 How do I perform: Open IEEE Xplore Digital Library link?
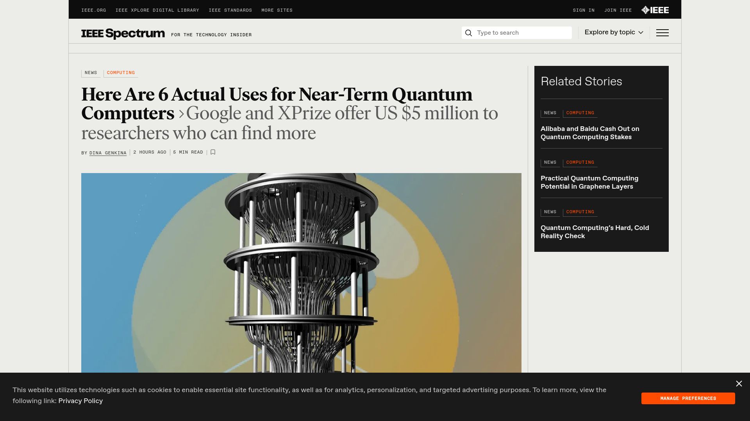pos(157,10)
